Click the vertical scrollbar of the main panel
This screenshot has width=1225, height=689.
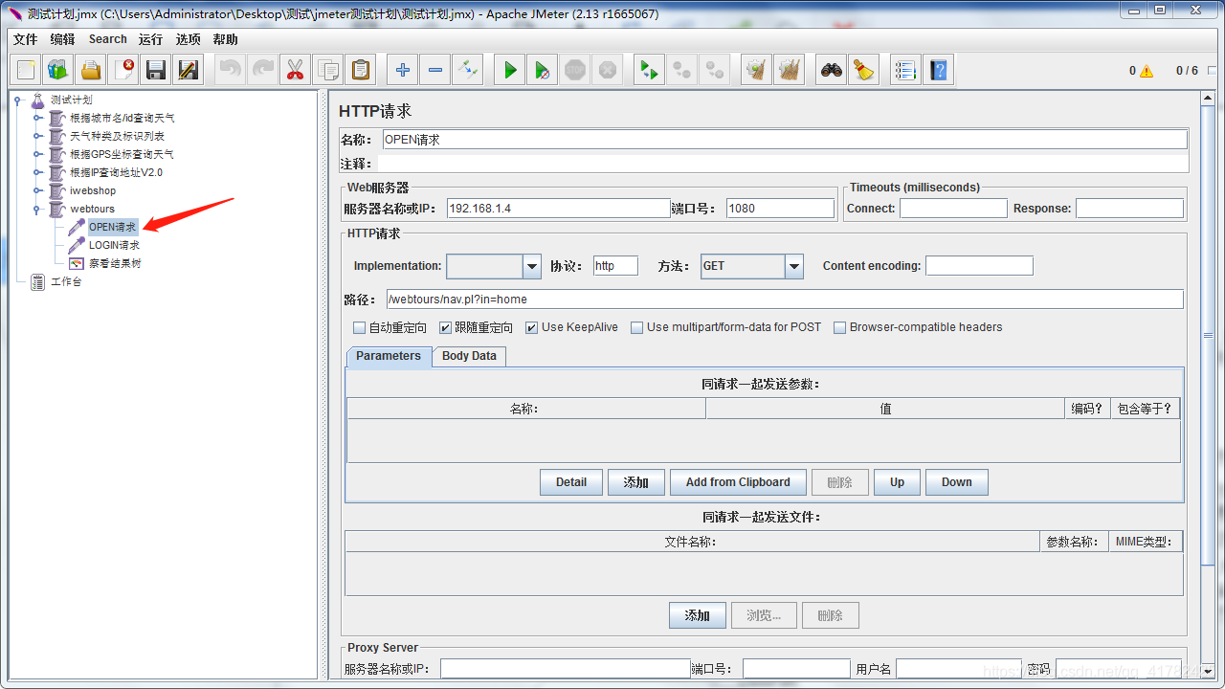pos(1209,335)
